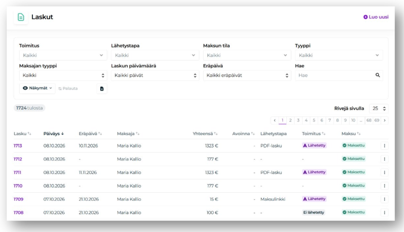Open invoice 1713 link

coord(18,146)
